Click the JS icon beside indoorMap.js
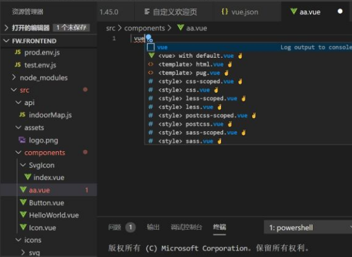 22,115
